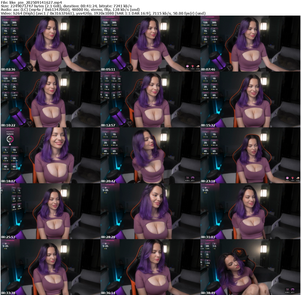Open the frame captured at 00:20:42
The height and width of the screenshot is (295, 301).
pyautogui.click(x=150, y=155)
